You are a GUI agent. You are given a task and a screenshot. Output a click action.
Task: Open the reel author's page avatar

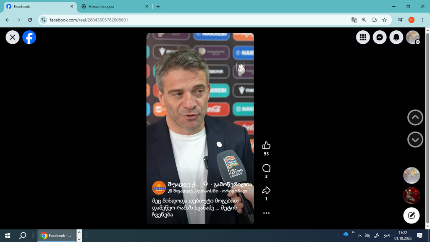coord(159,188)
